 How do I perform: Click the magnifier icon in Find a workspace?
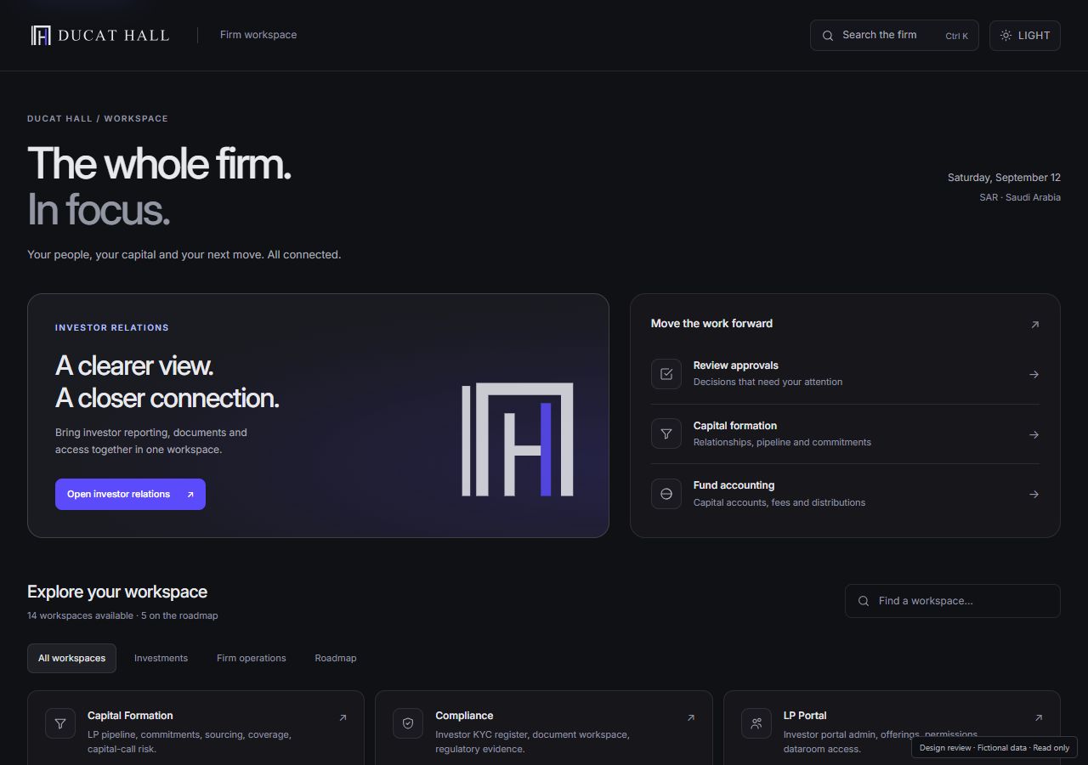864,601
